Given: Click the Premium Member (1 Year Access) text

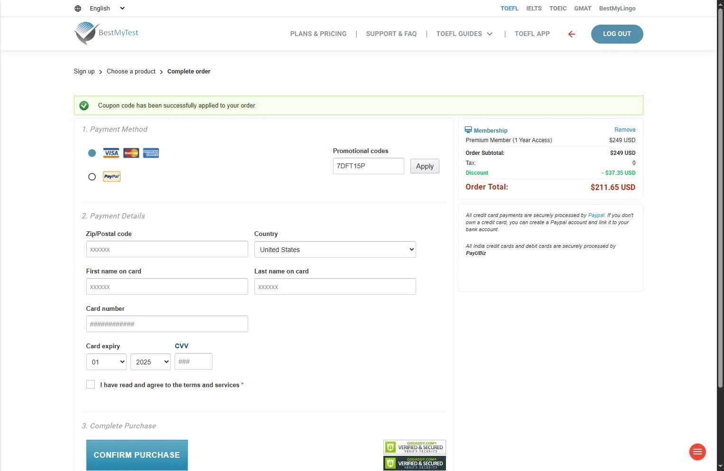Looking at the screenshot, I should click(x=509, y=140).
